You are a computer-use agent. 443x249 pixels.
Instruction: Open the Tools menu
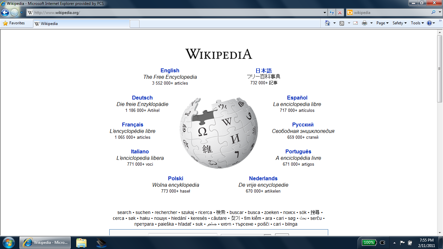417,23
